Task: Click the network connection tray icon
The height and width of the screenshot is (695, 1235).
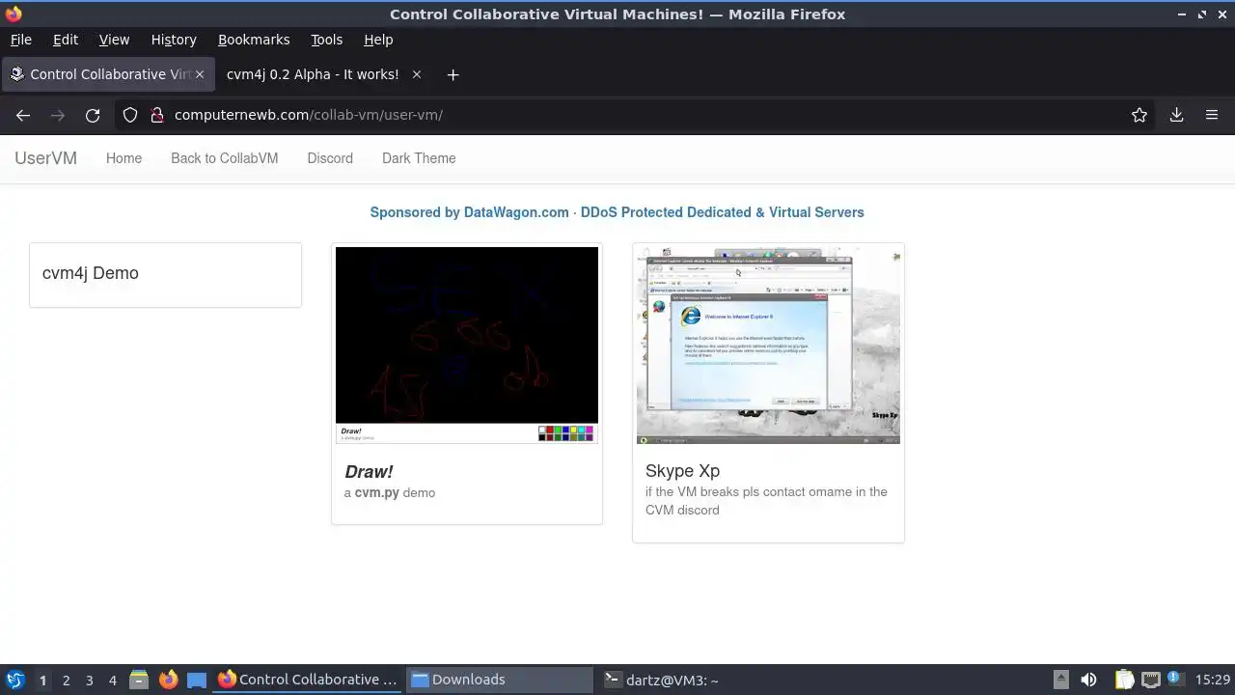Action: point(1151,680)
